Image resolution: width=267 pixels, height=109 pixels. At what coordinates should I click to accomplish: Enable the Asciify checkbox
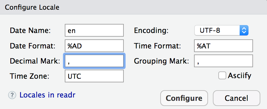click(x=222, y=75)
